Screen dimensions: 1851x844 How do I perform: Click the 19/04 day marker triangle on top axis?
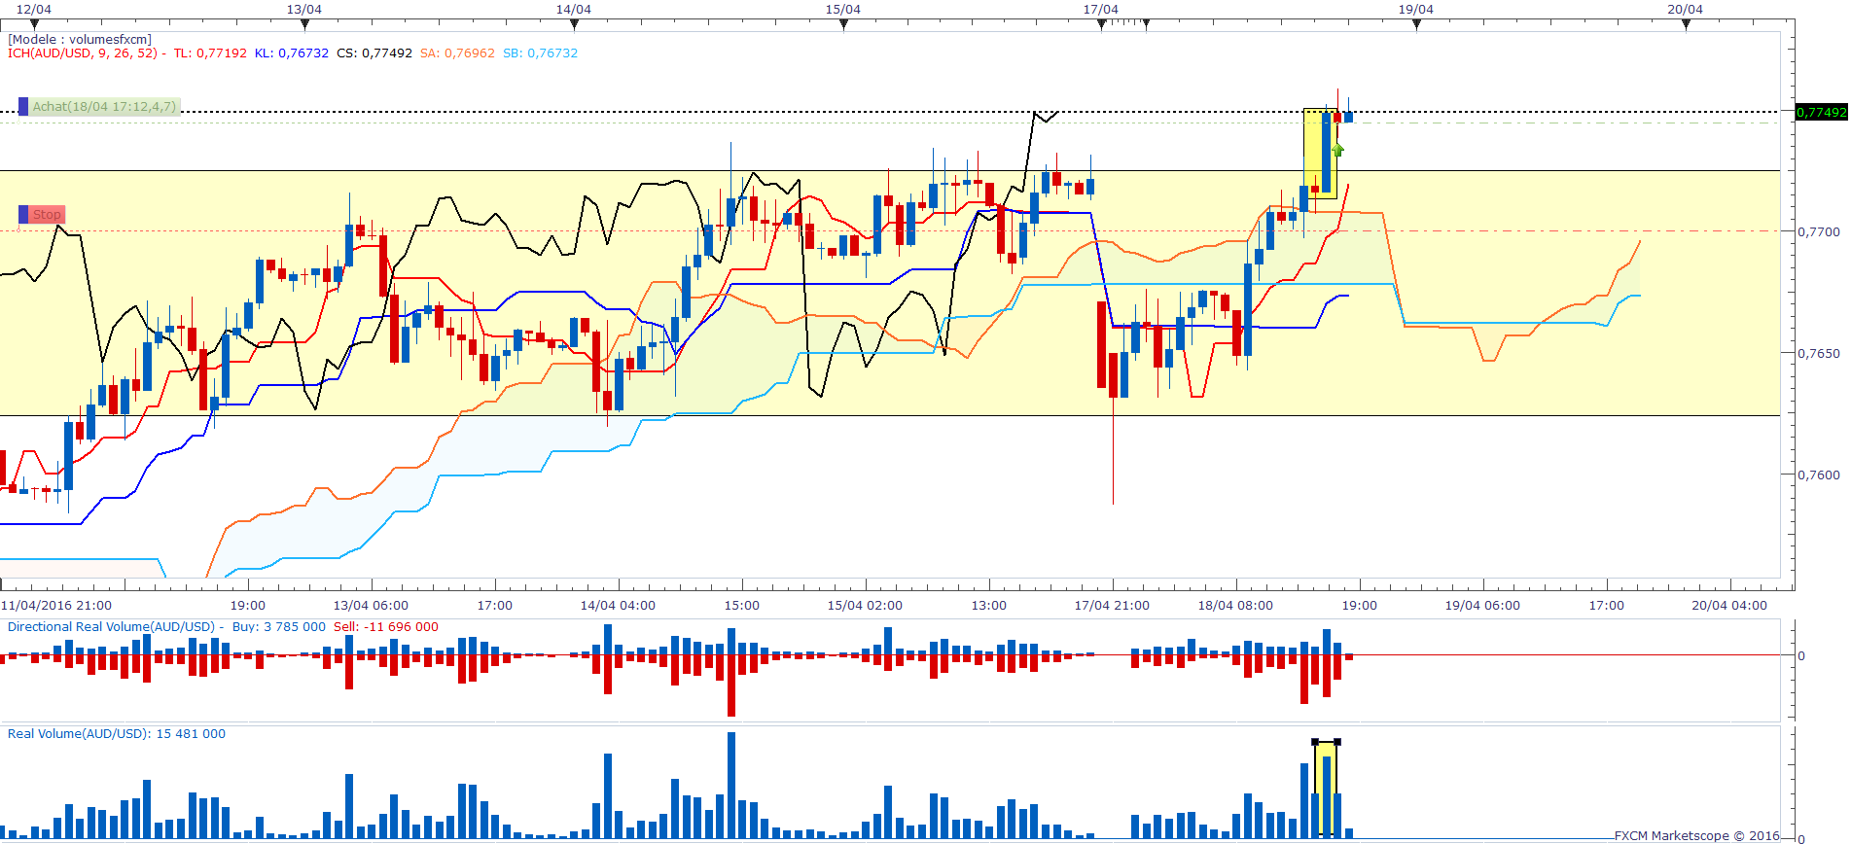tap(1416, 25)
